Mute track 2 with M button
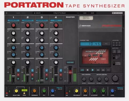This screenshot has width=129, height=101. coord(32,75)
